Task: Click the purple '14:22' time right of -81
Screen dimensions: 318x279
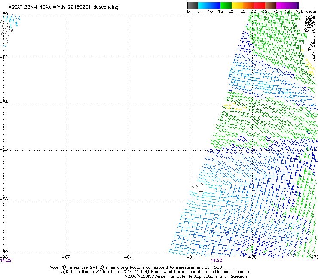Action: (216, 261)
